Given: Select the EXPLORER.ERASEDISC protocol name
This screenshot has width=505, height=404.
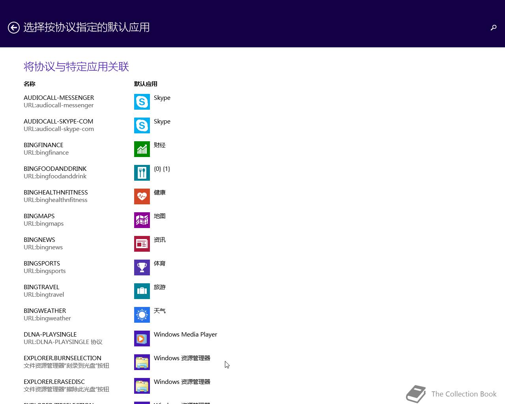Looking at the screenshot, I should tap(54, 382).
